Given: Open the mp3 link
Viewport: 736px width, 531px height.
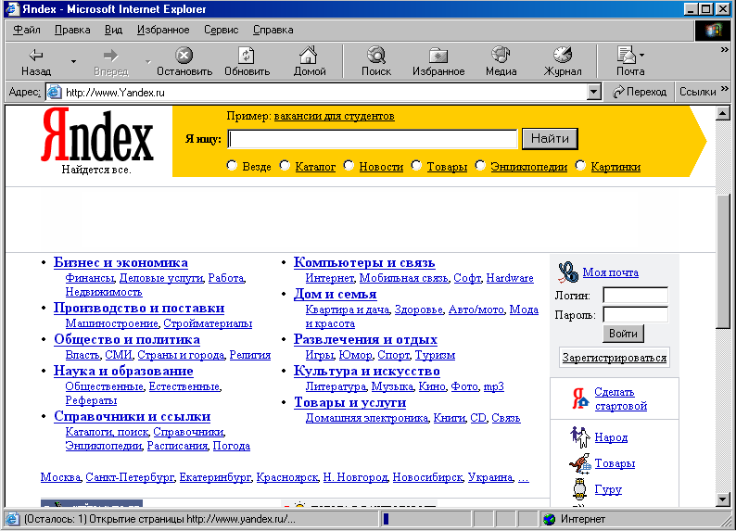Looking at the screenshot, I should pos(493,386).
